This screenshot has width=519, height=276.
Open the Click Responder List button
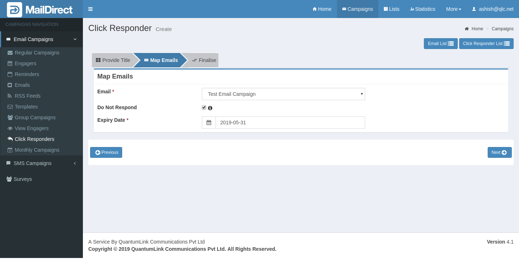click(486, 44)
